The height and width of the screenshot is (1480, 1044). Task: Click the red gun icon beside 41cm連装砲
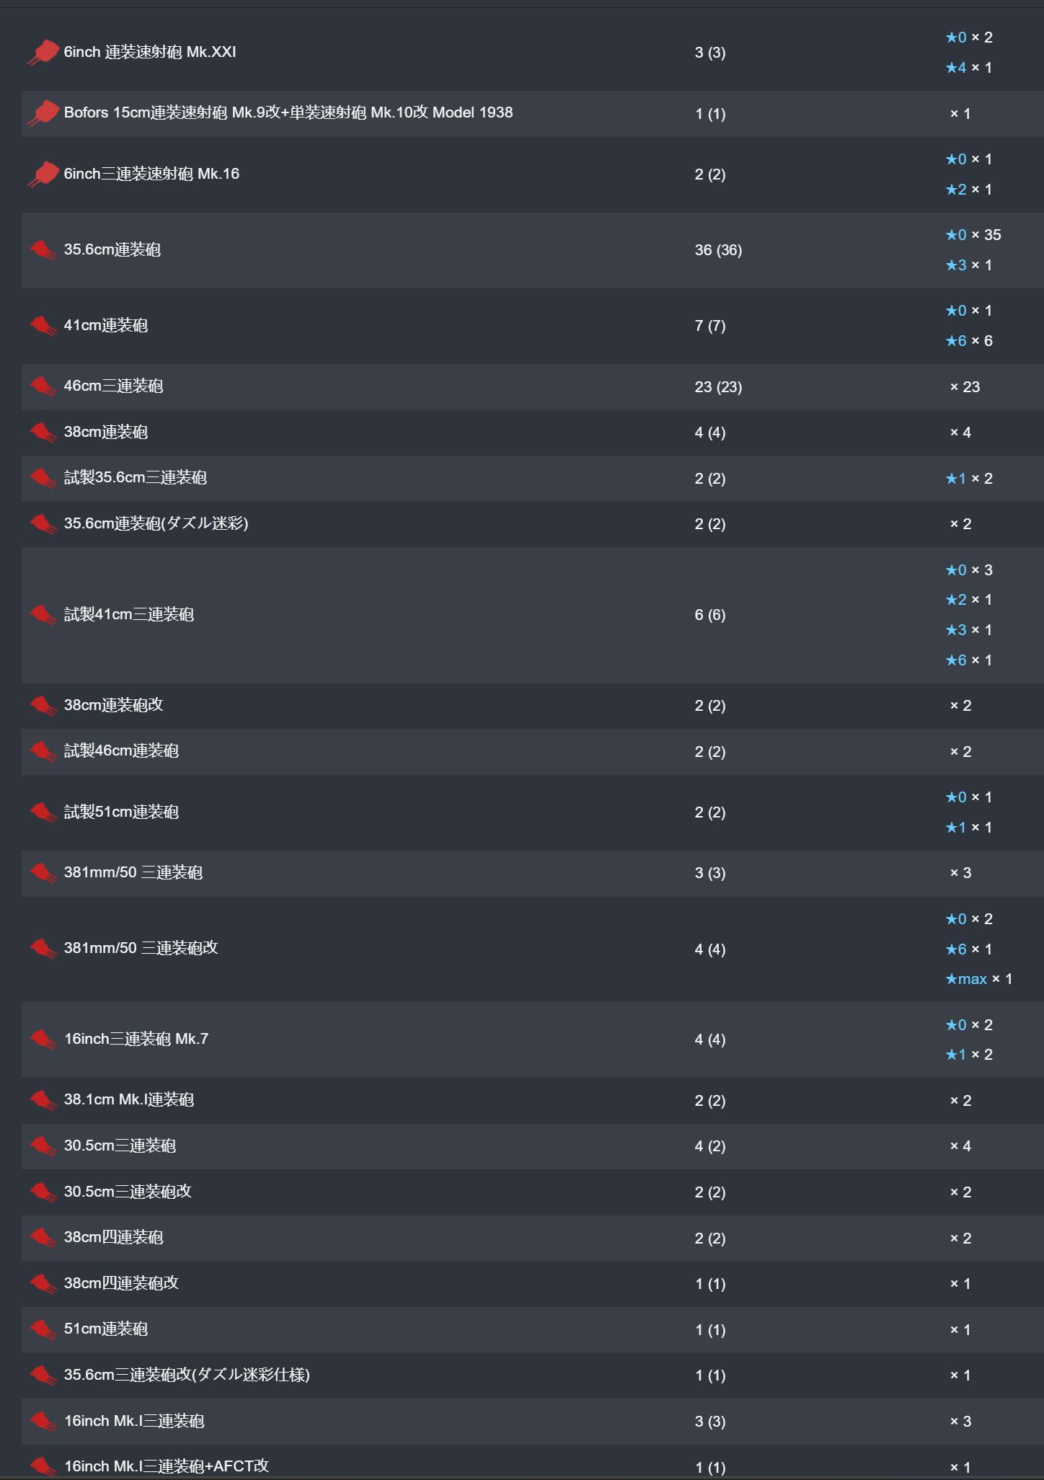point(43,326)
